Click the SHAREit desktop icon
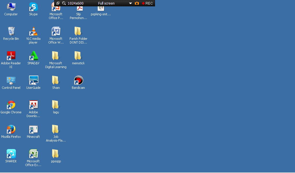295x173 pixels. [x=11, y=154]
